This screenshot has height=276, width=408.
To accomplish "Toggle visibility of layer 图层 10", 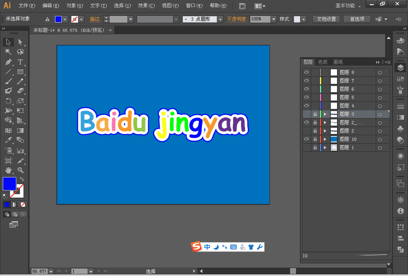I will (x=306, y=139).
